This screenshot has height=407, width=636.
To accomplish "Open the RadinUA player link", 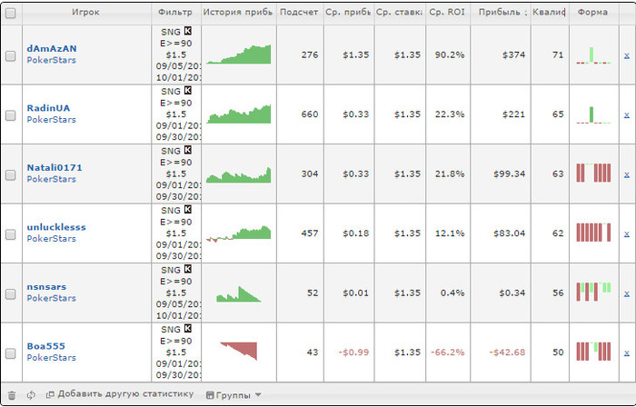I will click(x=48, y=108).
